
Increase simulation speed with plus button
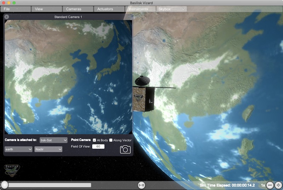click(278, 185)
